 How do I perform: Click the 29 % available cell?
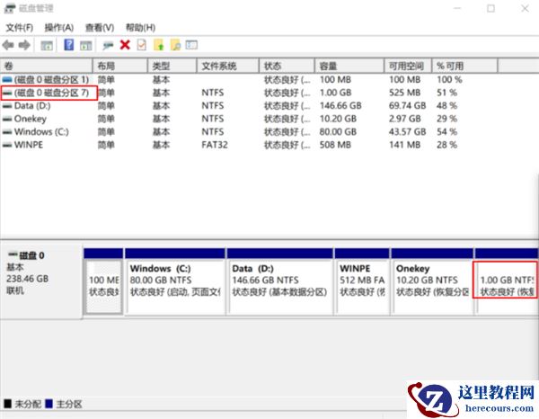(x=446, y=119)
